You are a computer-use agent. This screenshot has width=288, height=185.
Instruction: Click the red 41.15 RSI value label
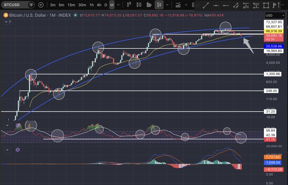coord(270,140)
